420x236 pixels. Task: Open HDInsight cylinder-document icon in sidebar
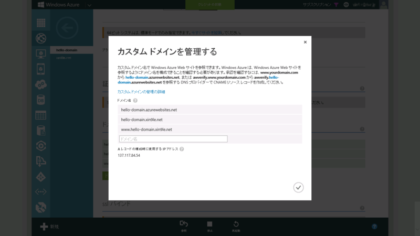(41, 131)
